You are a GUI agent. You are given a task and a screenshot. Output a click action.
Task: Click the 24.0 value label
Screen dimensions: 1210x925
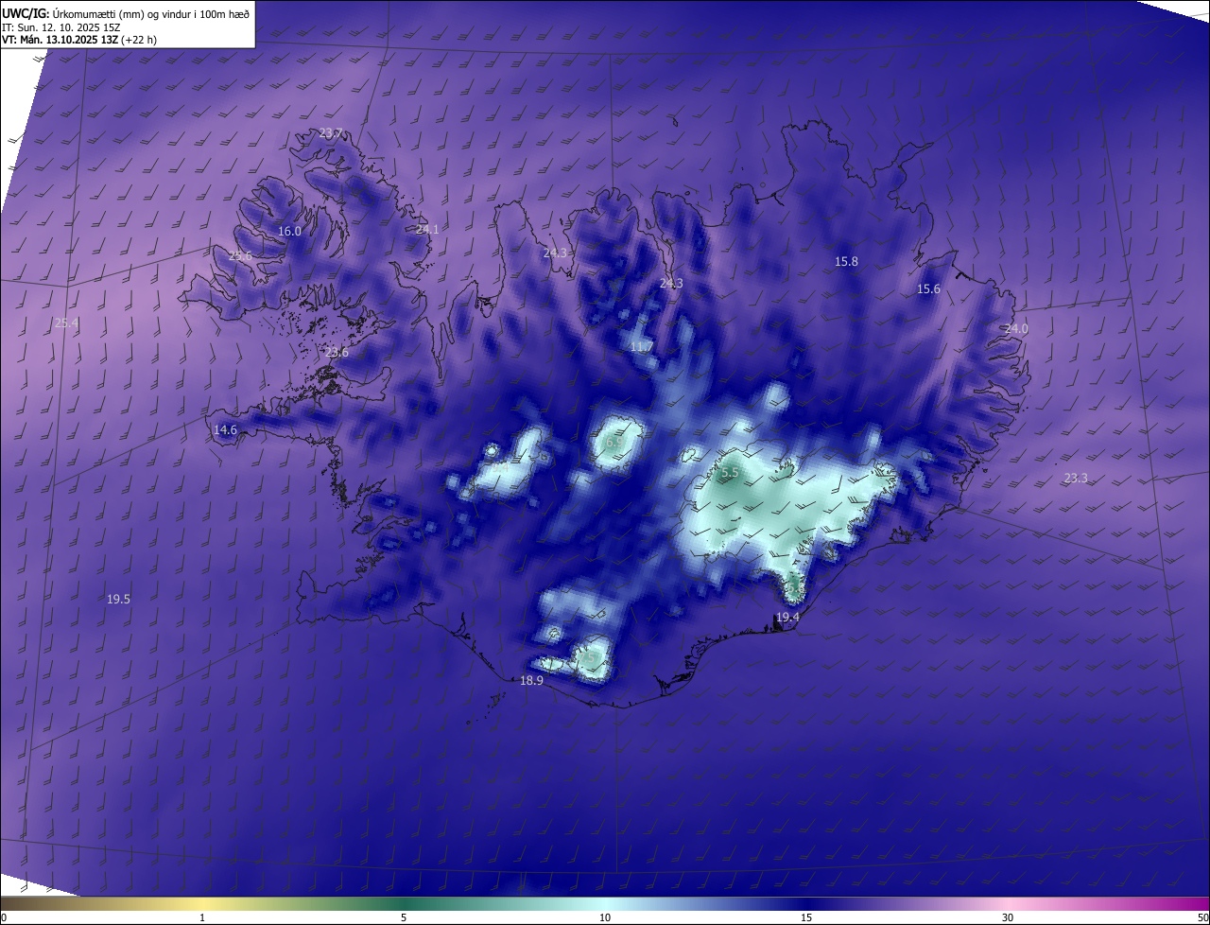pos(1016,329)
